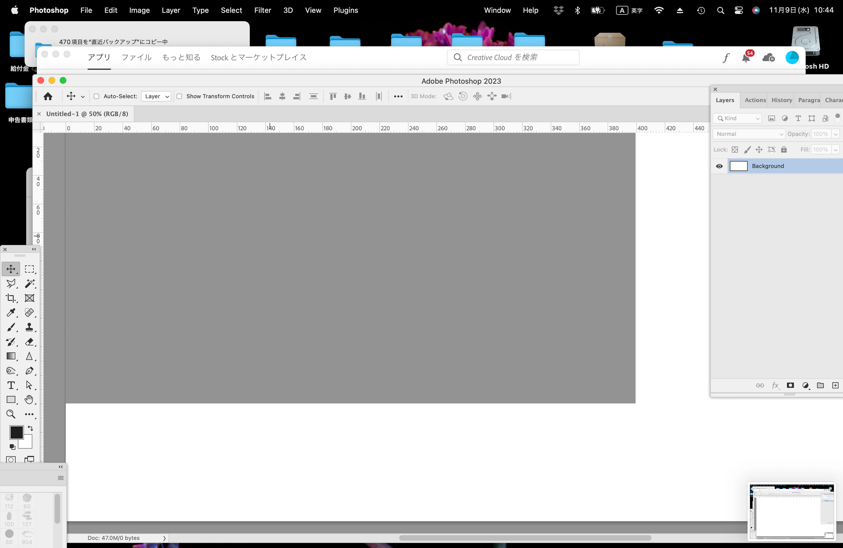Switch to the History tab
843x548 pixels.
pyautogui.click(x=781, y=100)
